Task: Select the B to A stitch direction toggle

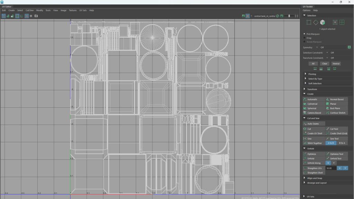Action: coord(342,143)
